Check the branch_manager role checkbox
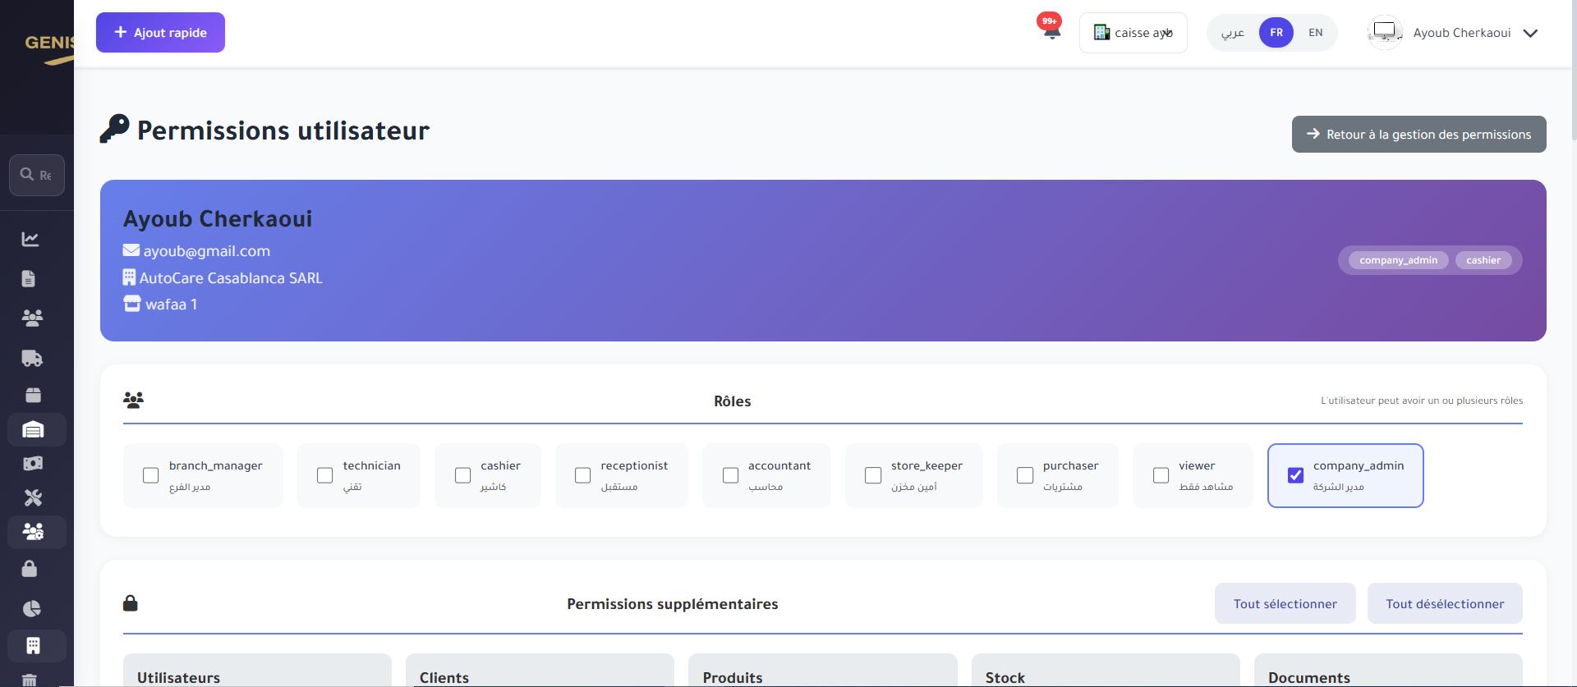1577x687 pixels. (x=150, y=475)
